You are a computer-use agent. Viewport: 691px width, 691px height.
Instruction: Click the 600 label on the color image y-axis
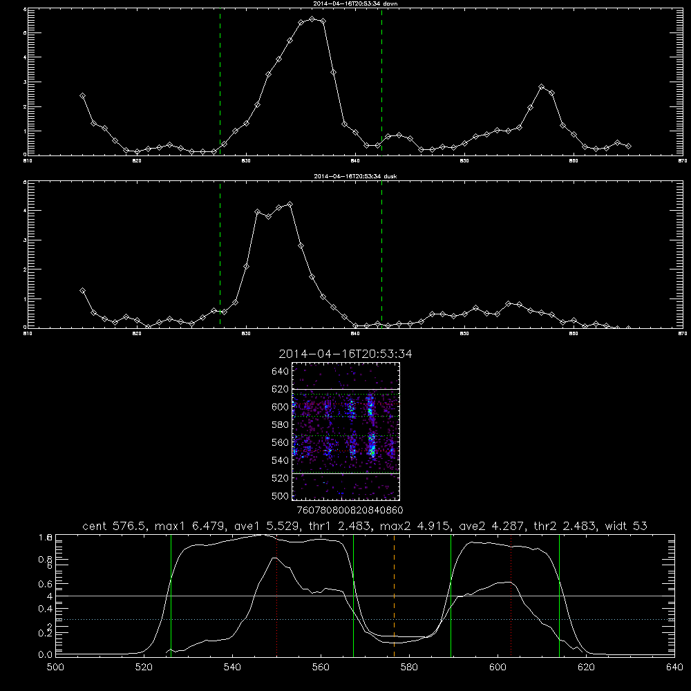280,407
